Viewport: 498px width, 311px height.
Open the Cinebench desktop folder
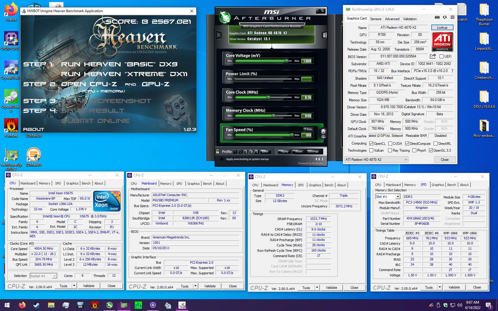484,70
